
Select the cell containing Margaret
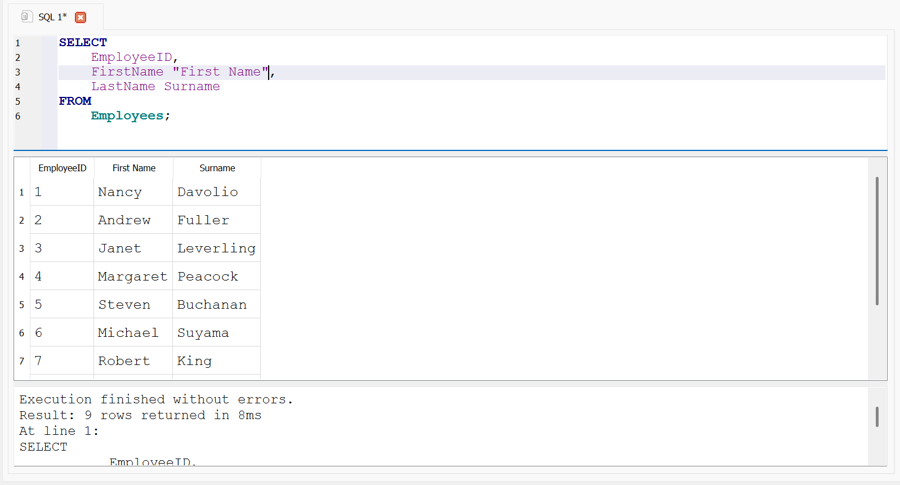(x=132, y=277)
